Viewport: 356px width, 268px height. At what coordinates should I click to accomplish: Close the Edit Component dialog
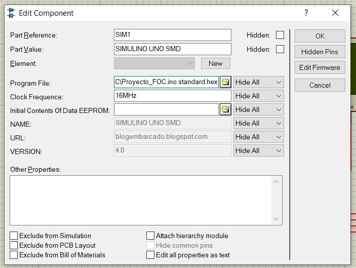(x=335, y=13)
